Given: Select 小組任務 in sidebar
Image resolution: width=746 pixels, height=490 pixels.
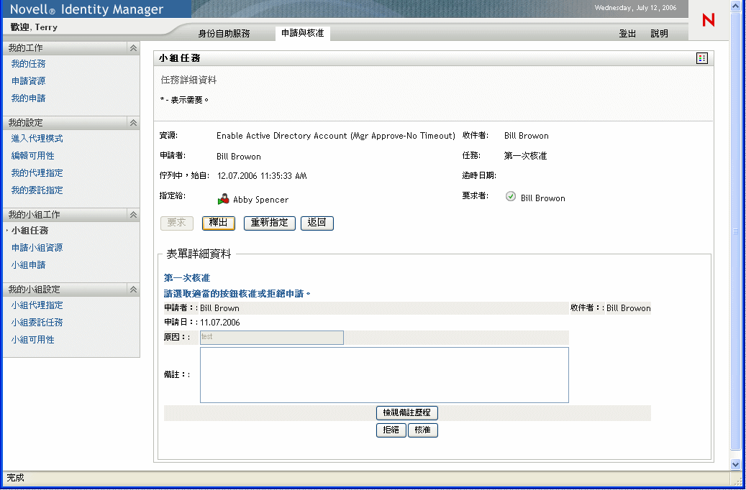Looking at the screenshot, I should [x=30, y=231].
